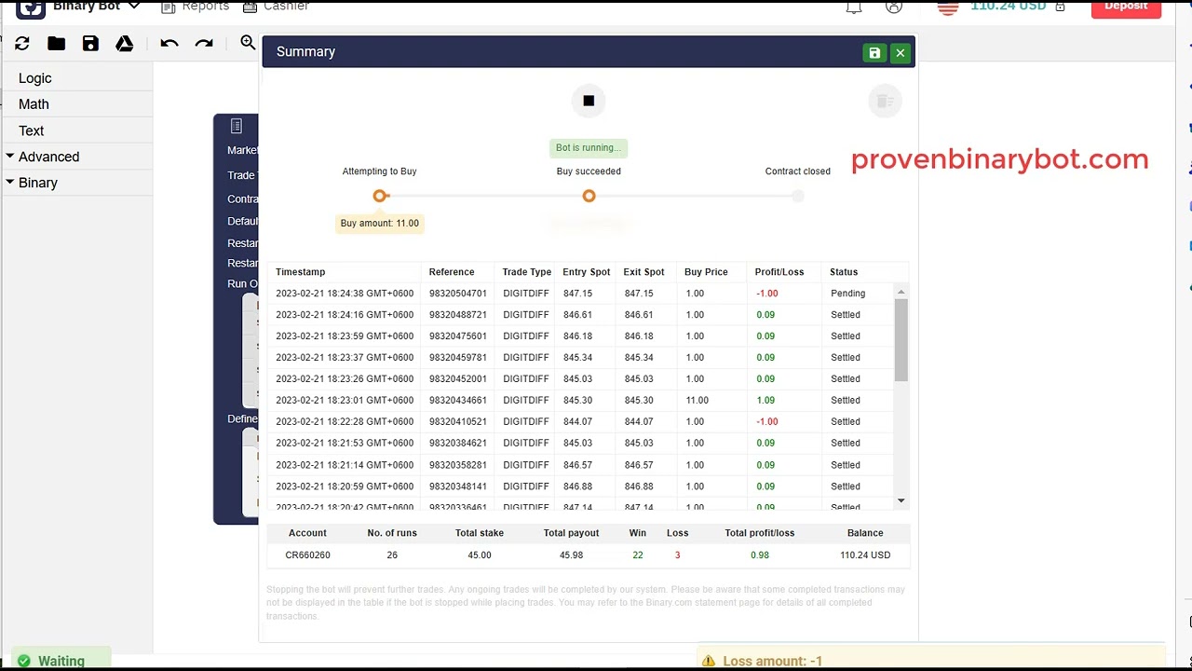Click the Deposit button
Viewport: 1192px width, 671px height.
1126,7
